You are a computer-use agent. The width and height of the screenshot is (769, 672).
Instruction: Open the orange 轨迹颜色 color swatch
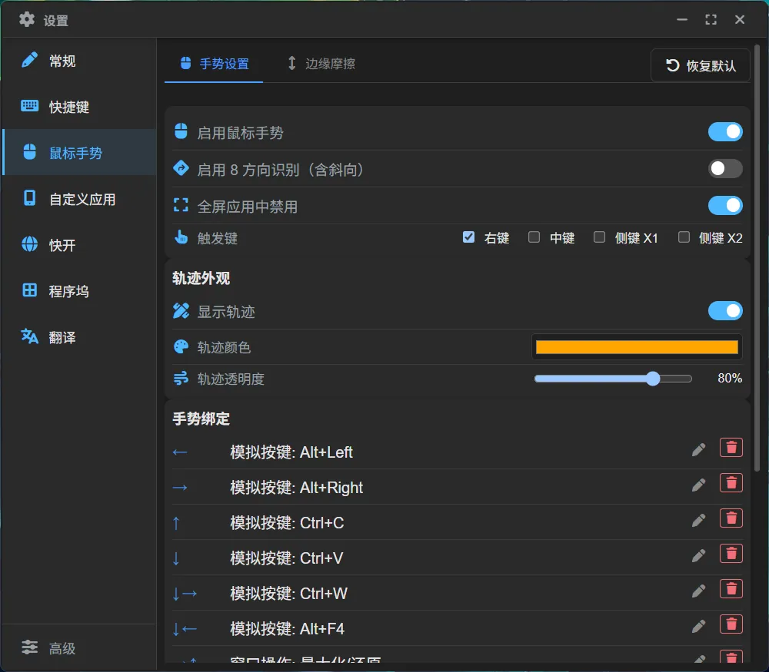tap(637, 347)
